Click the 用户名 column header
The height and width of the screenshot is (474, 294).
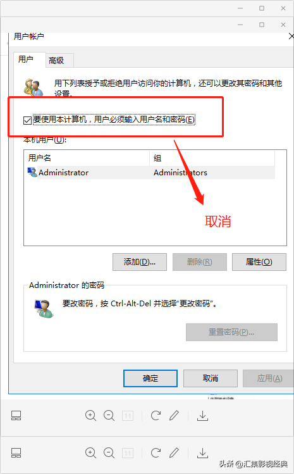(87, 158)
